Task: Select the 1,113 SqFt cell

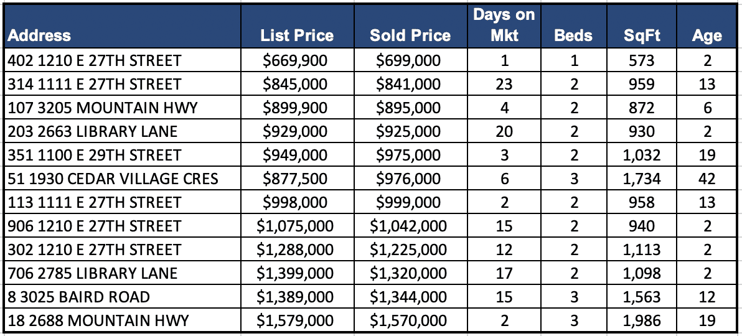Action: [642, 250]
